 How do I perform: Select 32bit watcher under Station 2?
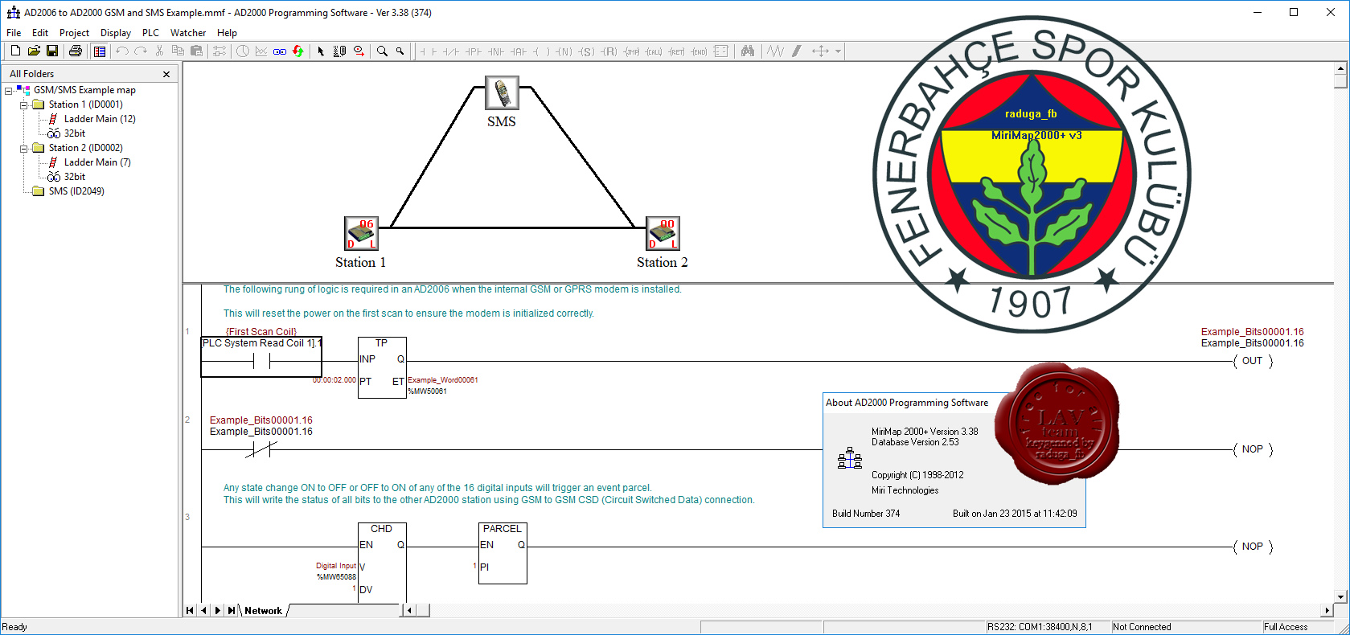(x=74, y=177)
